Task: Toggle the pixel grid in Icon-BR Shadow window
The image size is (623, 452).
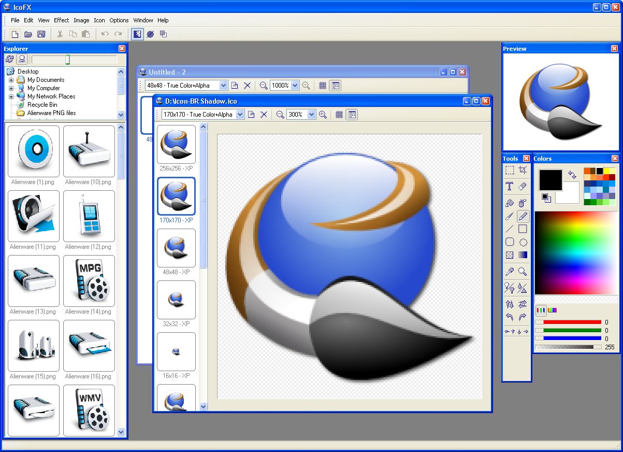Action: [339, 115]
